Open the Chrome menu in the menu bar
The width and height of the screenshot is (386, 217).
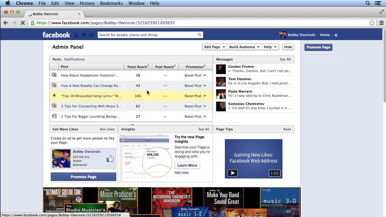pyautogui.click(x=25, y=3)
